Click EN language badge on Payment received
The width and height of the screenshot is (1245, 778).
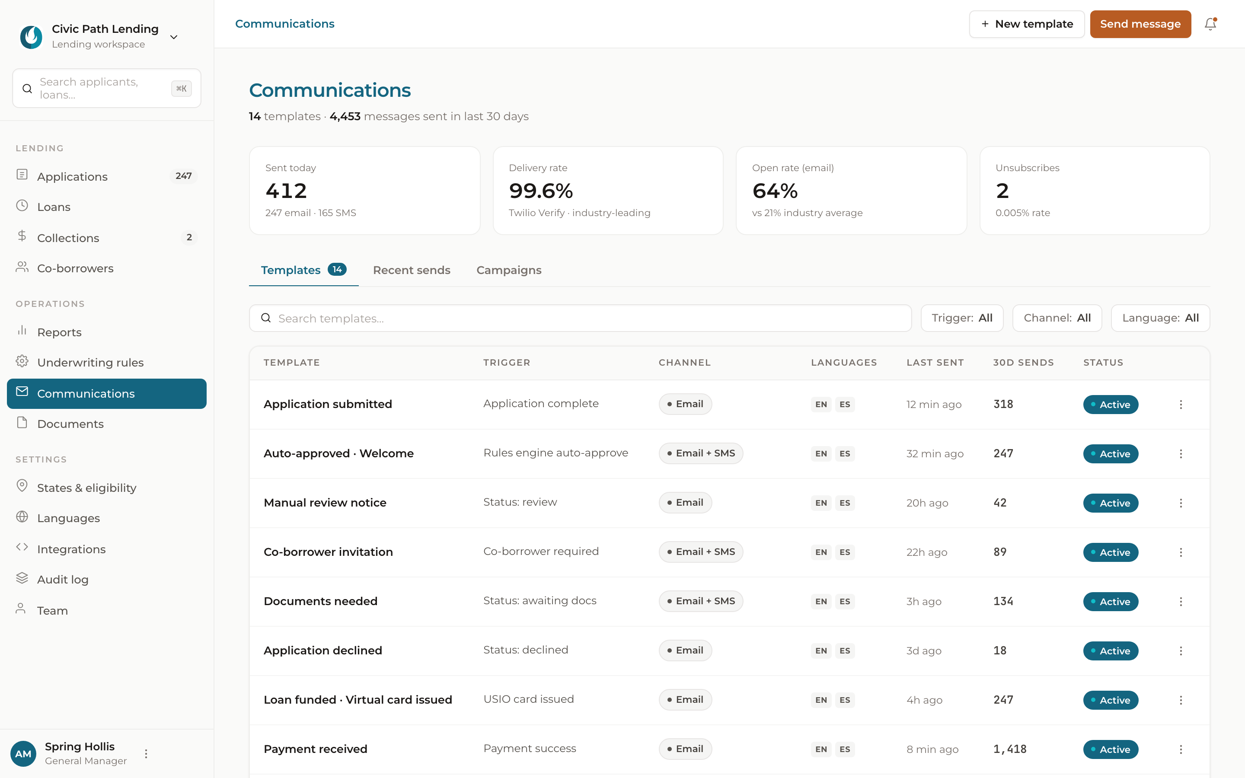pos(820,750)
